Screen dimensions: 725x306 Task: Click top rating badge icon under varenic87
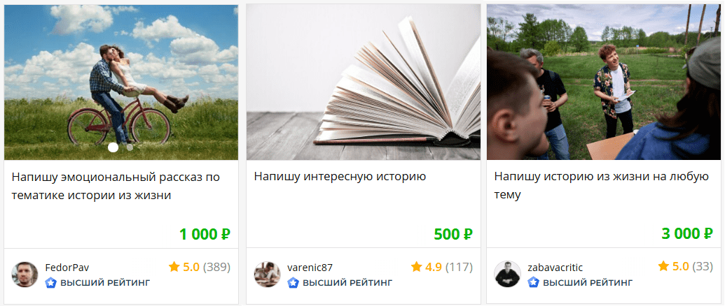(x=293, y=282)
